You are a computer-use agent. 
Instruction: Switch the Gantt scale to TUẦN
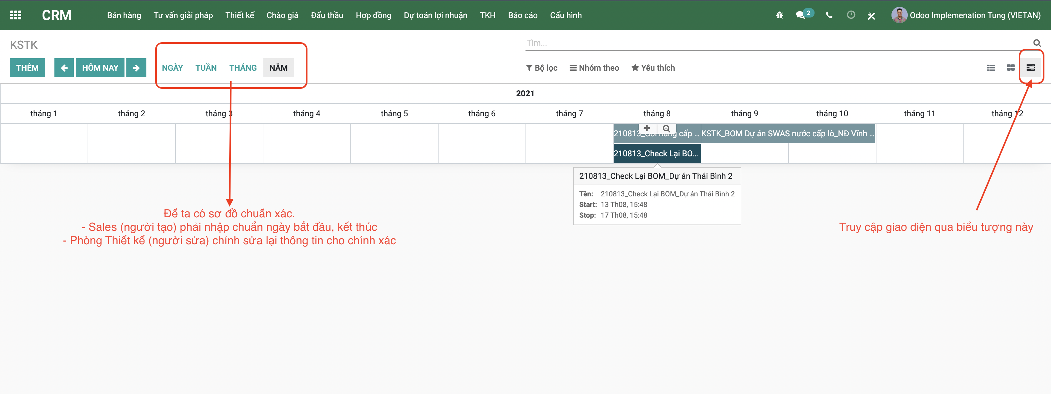click(x=206, y=68)
